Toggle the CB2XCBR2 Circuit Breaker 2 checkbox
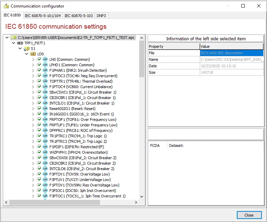Viewport: 267px width, 222px height. pyautogui.click(x=39, y=163)
